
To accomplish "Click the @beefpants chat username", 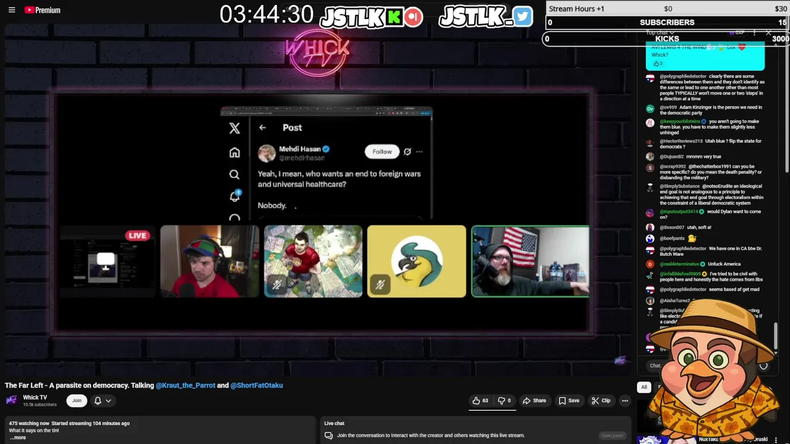I will tap(672, 238).
